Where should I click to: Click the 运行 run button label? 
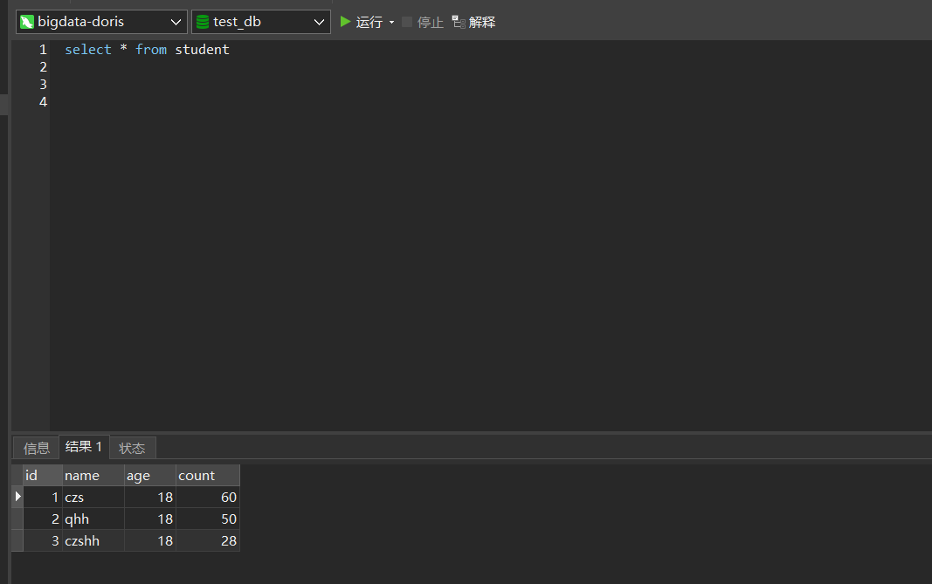(x=369, y=22)
